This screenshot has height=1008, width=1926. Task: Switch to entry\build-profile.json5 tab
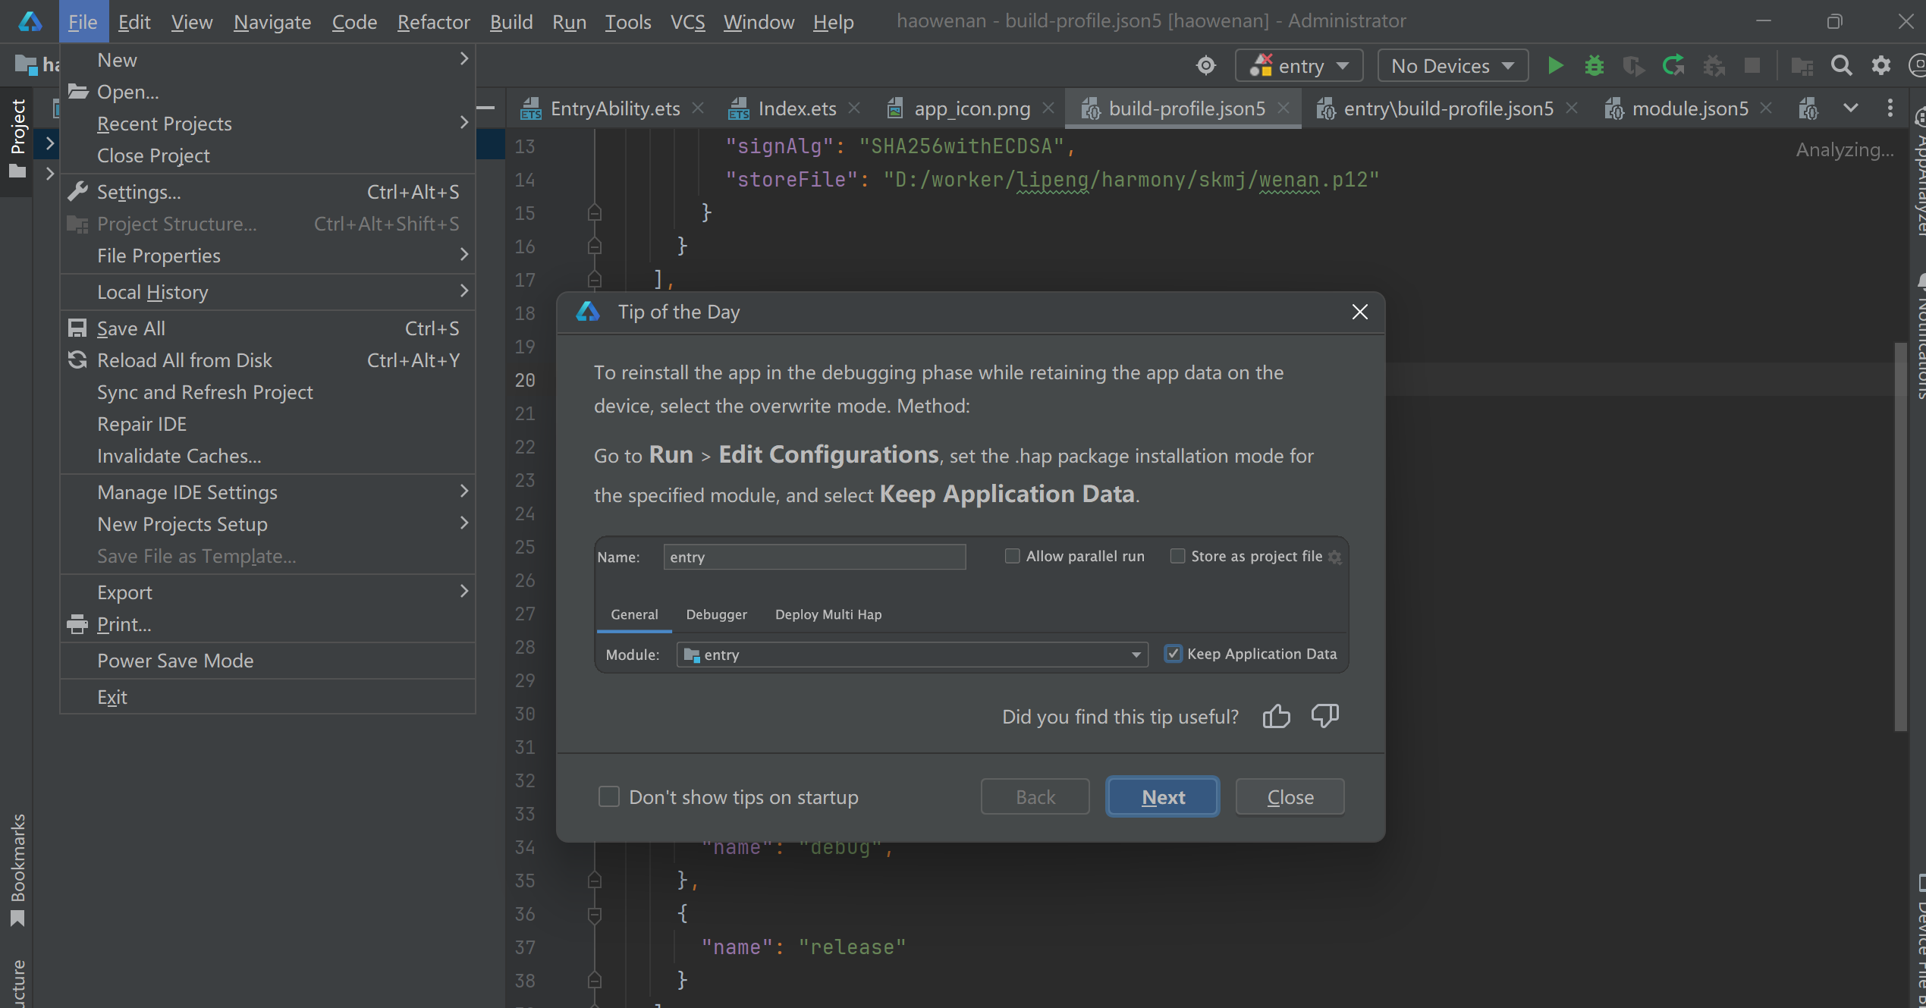1447,108
